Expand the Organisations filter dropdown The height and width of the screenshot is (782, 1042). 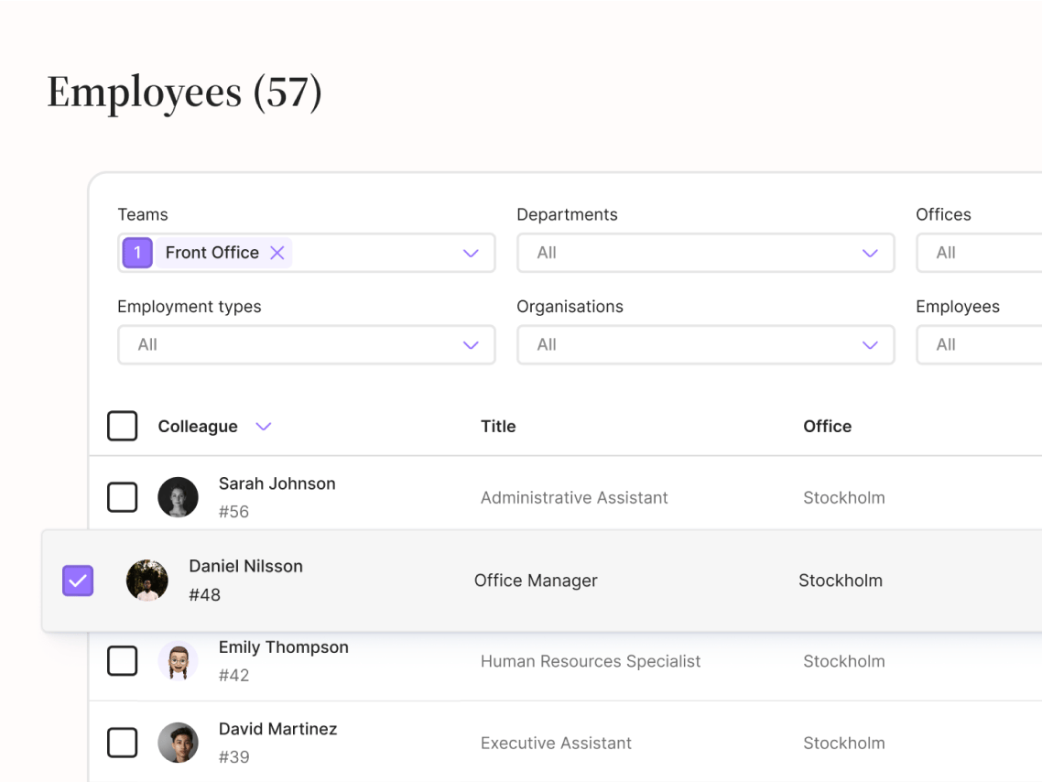[x=705, y=345]
